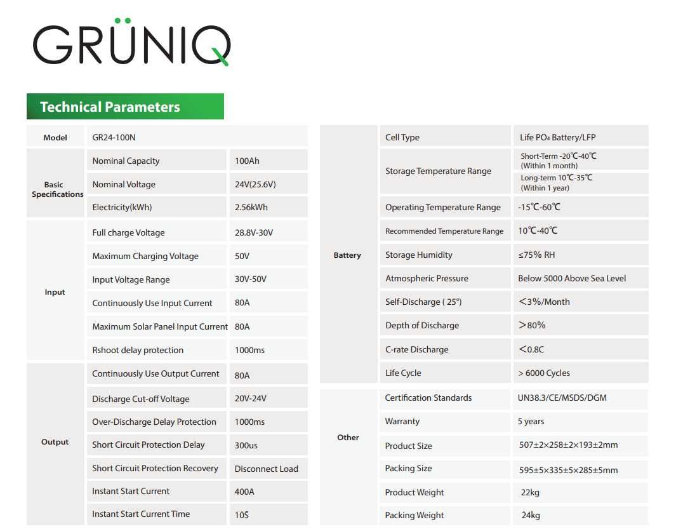Click the 400A value

pyautogui.click(x=244, y=492)
